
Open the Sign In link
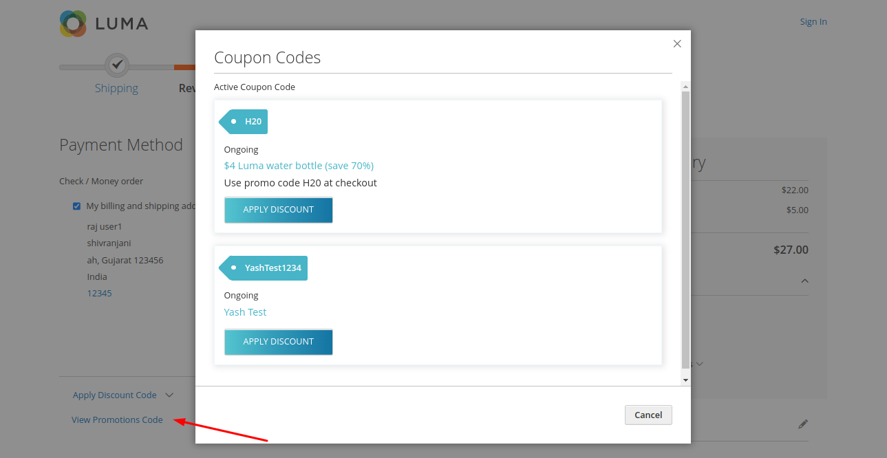pyautogui.click(x=813, y=22)
